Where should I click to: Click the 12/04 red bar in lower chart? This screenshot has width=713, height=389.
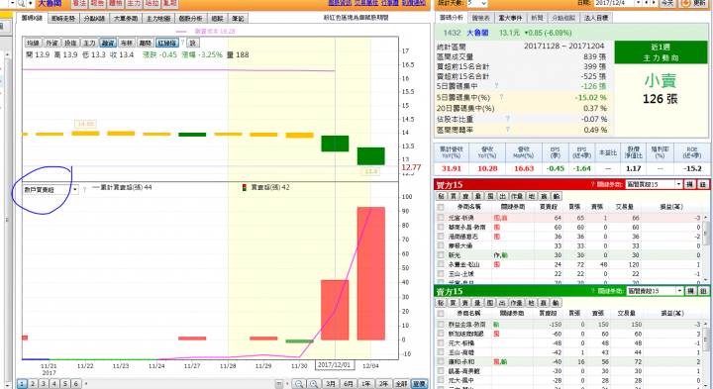click(x=371, y=273)
